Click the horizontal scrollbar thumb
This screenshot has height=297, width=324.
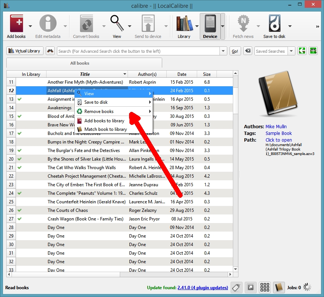[66, 274]
